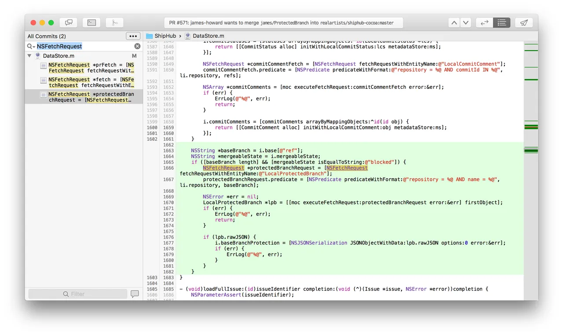Open the terminal toolbar button
Screen dimensions: 563x336
pos(91,22)
